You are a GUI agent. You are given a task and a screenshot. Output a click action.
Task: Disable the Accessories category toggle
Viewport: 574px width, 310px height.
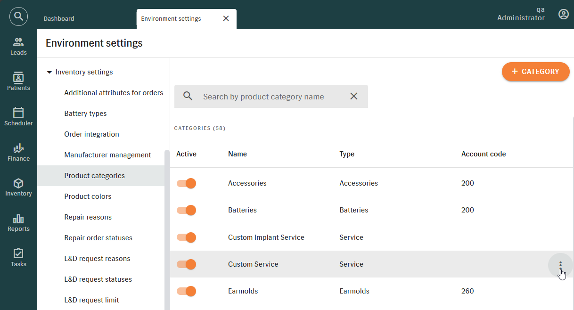[186, 183]
